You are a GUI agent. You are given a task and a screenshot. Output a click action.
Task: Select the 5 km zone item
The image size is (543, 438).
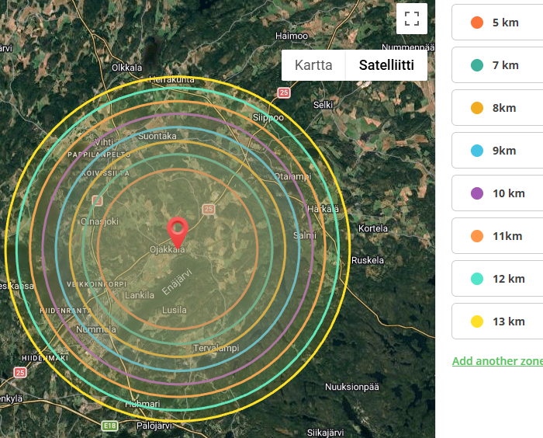click(497, 23)
